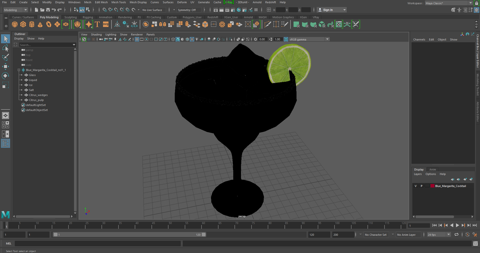Viewport: 480px width, 253px height.
Task: Create a polygon cube from the shelf
Action: point(23,24)
